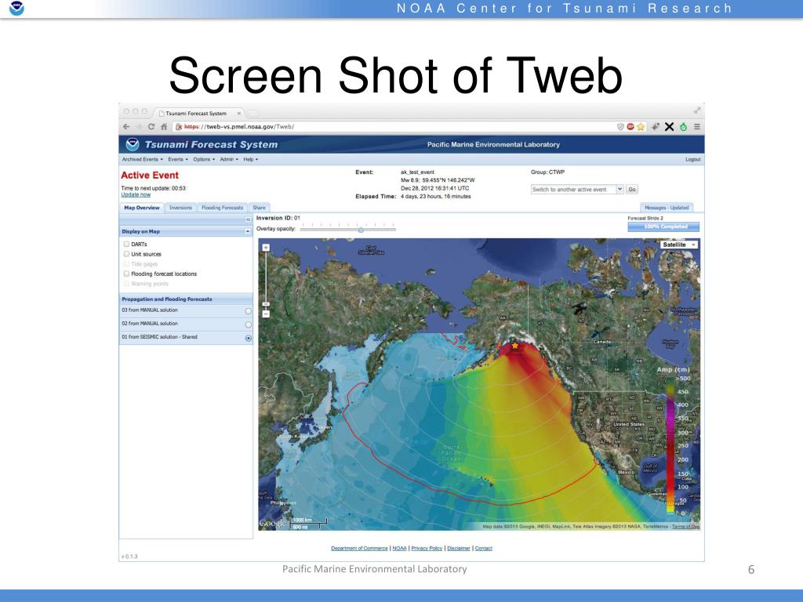Screen dimensions: 803x602
Task: Click the green power extension icon
Action: click(x=683, y=126)
